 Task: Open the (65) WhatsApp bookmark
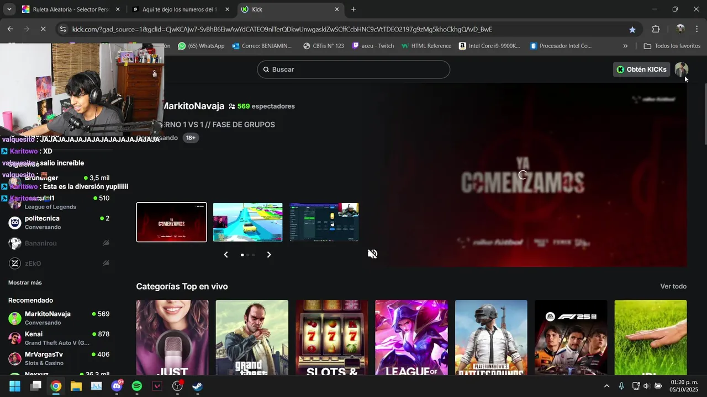(x=202, y=46)
